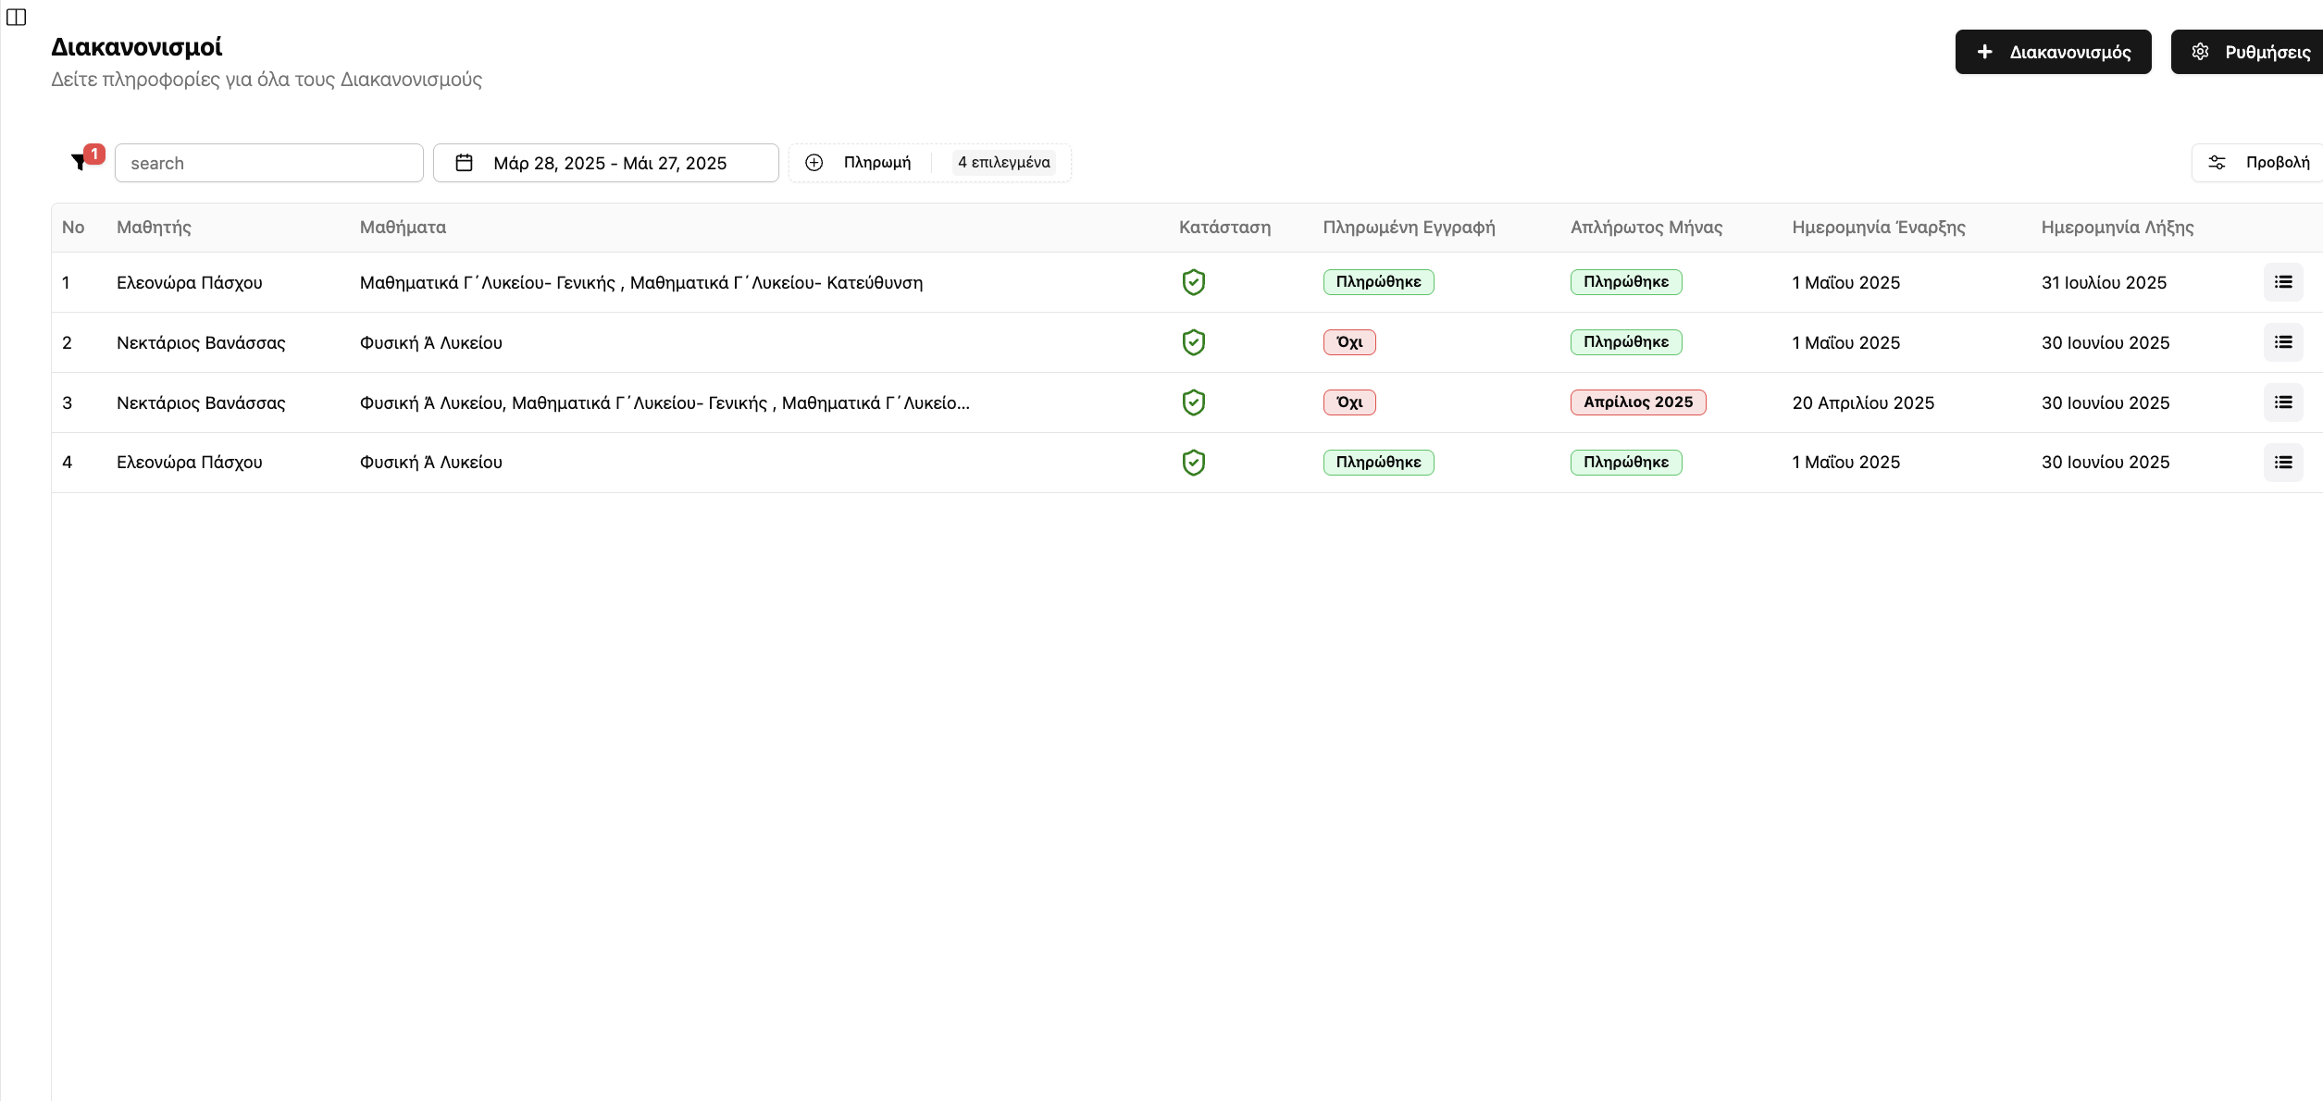
Task: Open the Μάρ 28 - Μάι 27 date range picker
Action: point(609,163)
